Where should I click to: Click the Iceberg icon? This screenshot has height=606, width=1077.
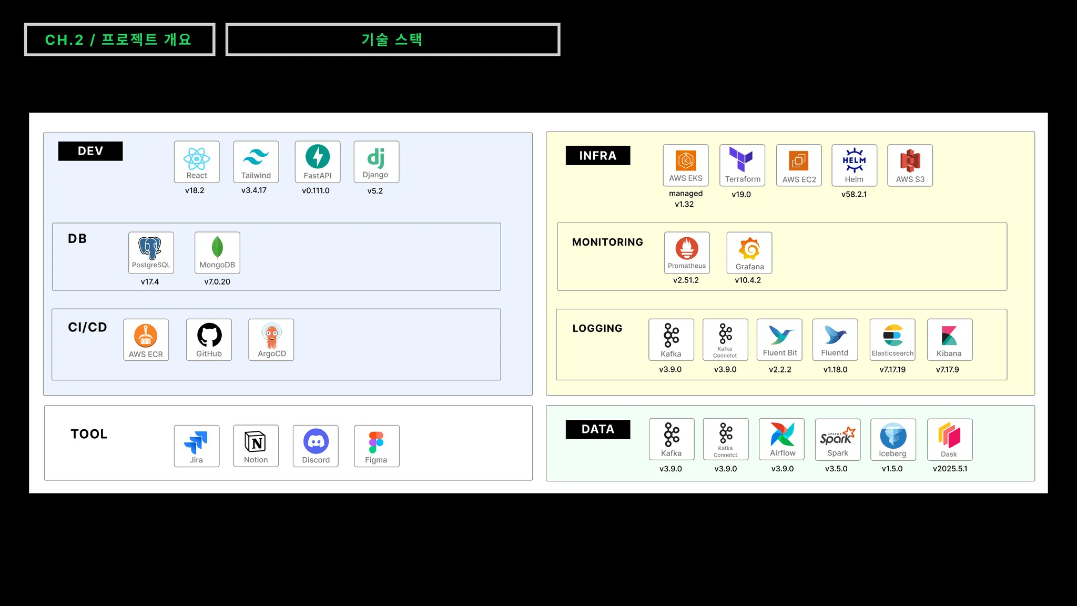(x=893, y=439)
